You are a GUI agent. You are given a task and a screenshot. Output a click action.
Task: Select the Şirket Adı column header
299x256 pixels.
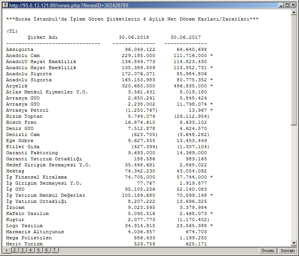click(x=42, y=37)
